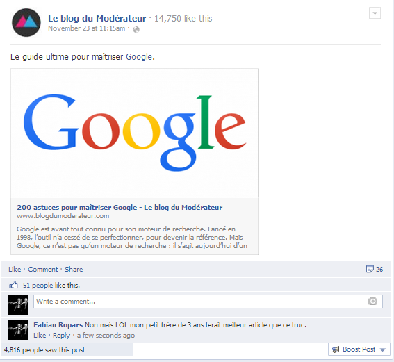
Task: Click the Comment link under the post
Action: pyautogui.click(x=42, y=270)
